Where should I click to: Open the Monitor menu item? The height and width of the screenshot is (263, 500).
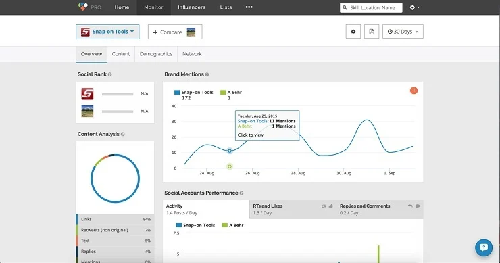click(x=153, y=7)
